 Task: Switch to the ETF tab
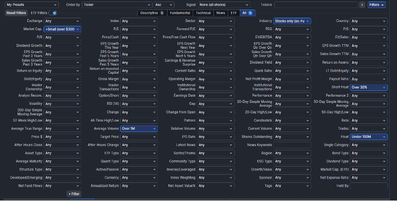(x=234, y=13)
